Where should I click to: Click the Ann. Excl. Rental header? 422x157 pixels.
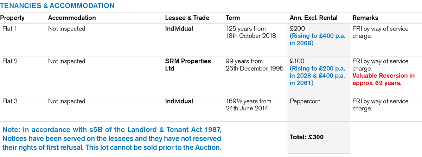pos(313,18)
